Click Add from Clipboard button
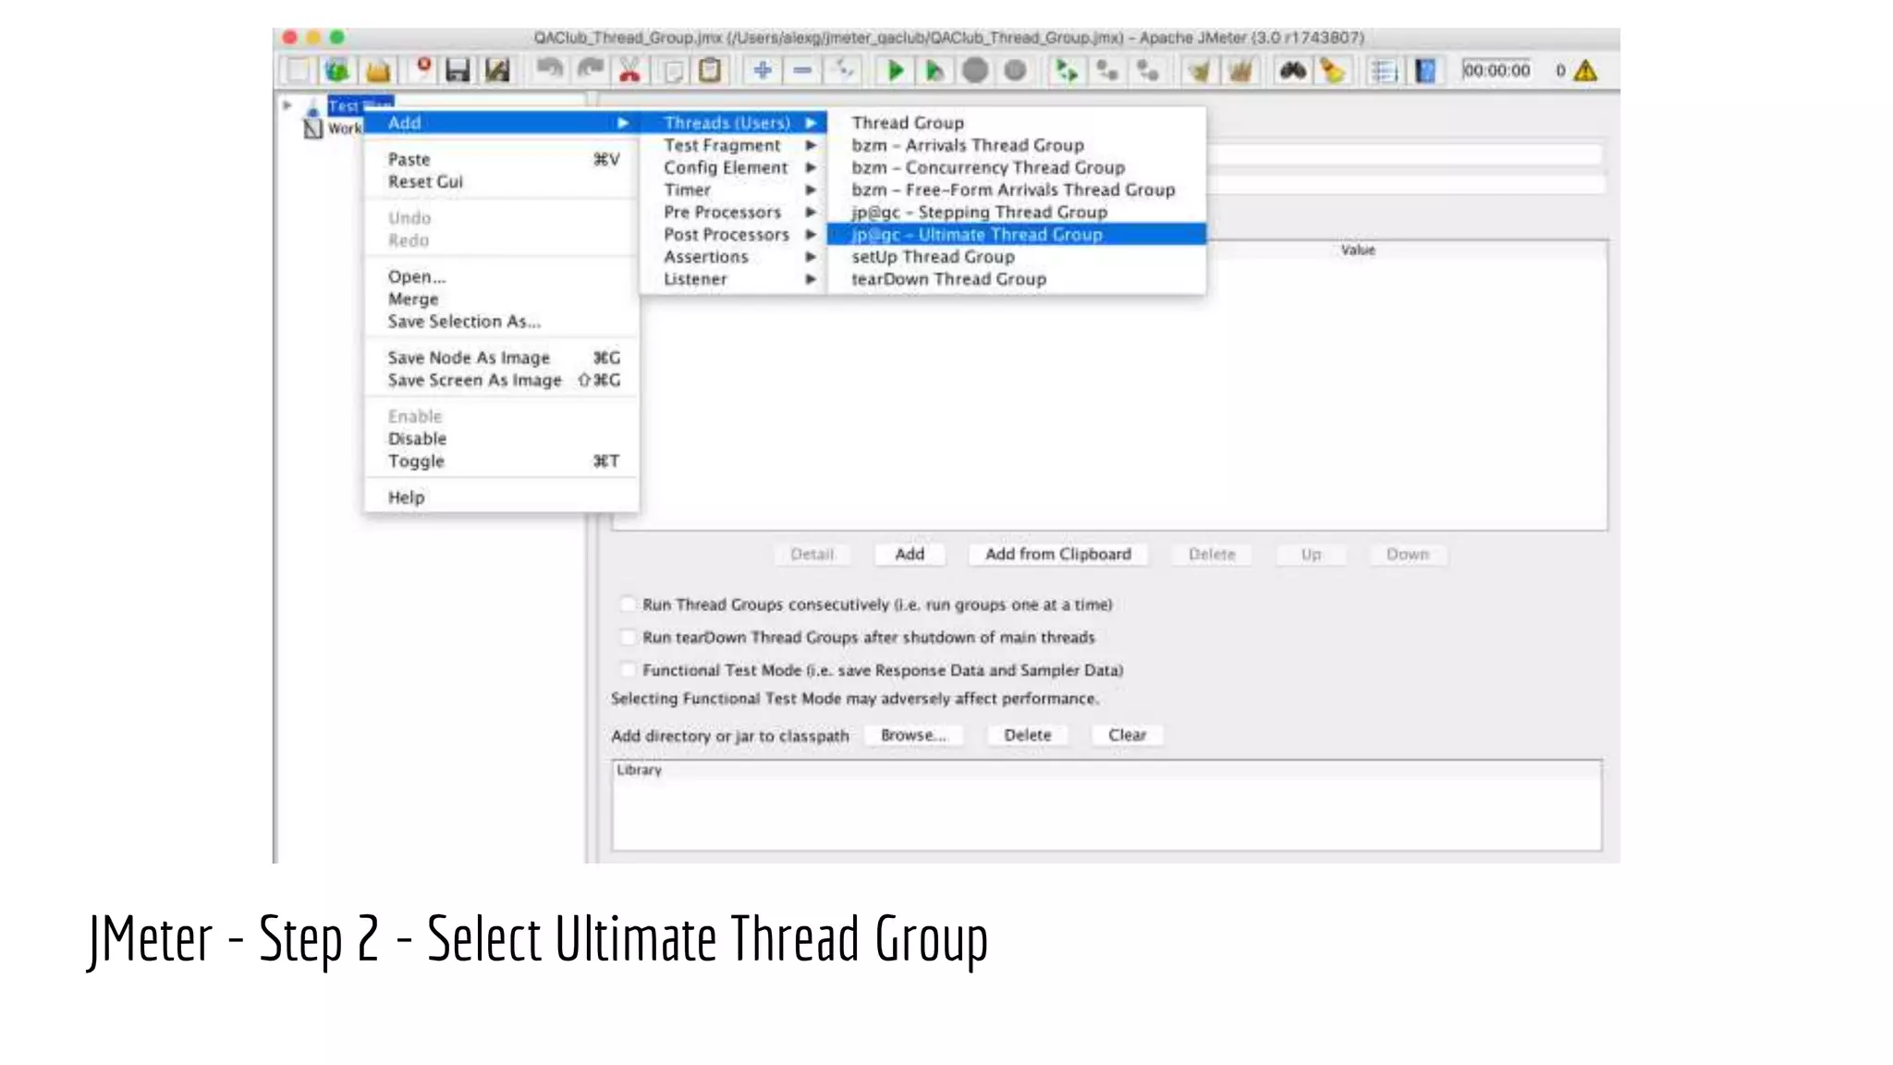The height and width of the screenshot is (1065, 1893). 1058,554
